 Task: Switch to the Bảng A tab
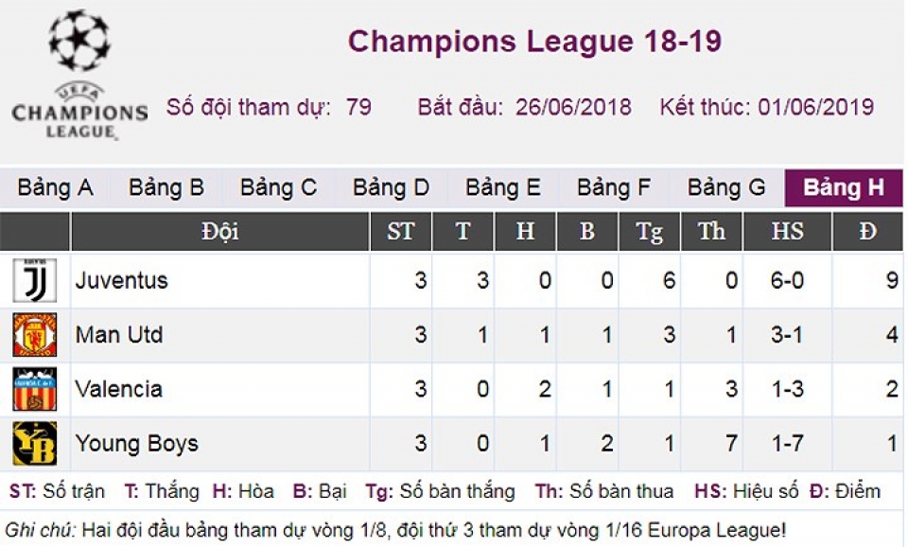click(55, 188)
